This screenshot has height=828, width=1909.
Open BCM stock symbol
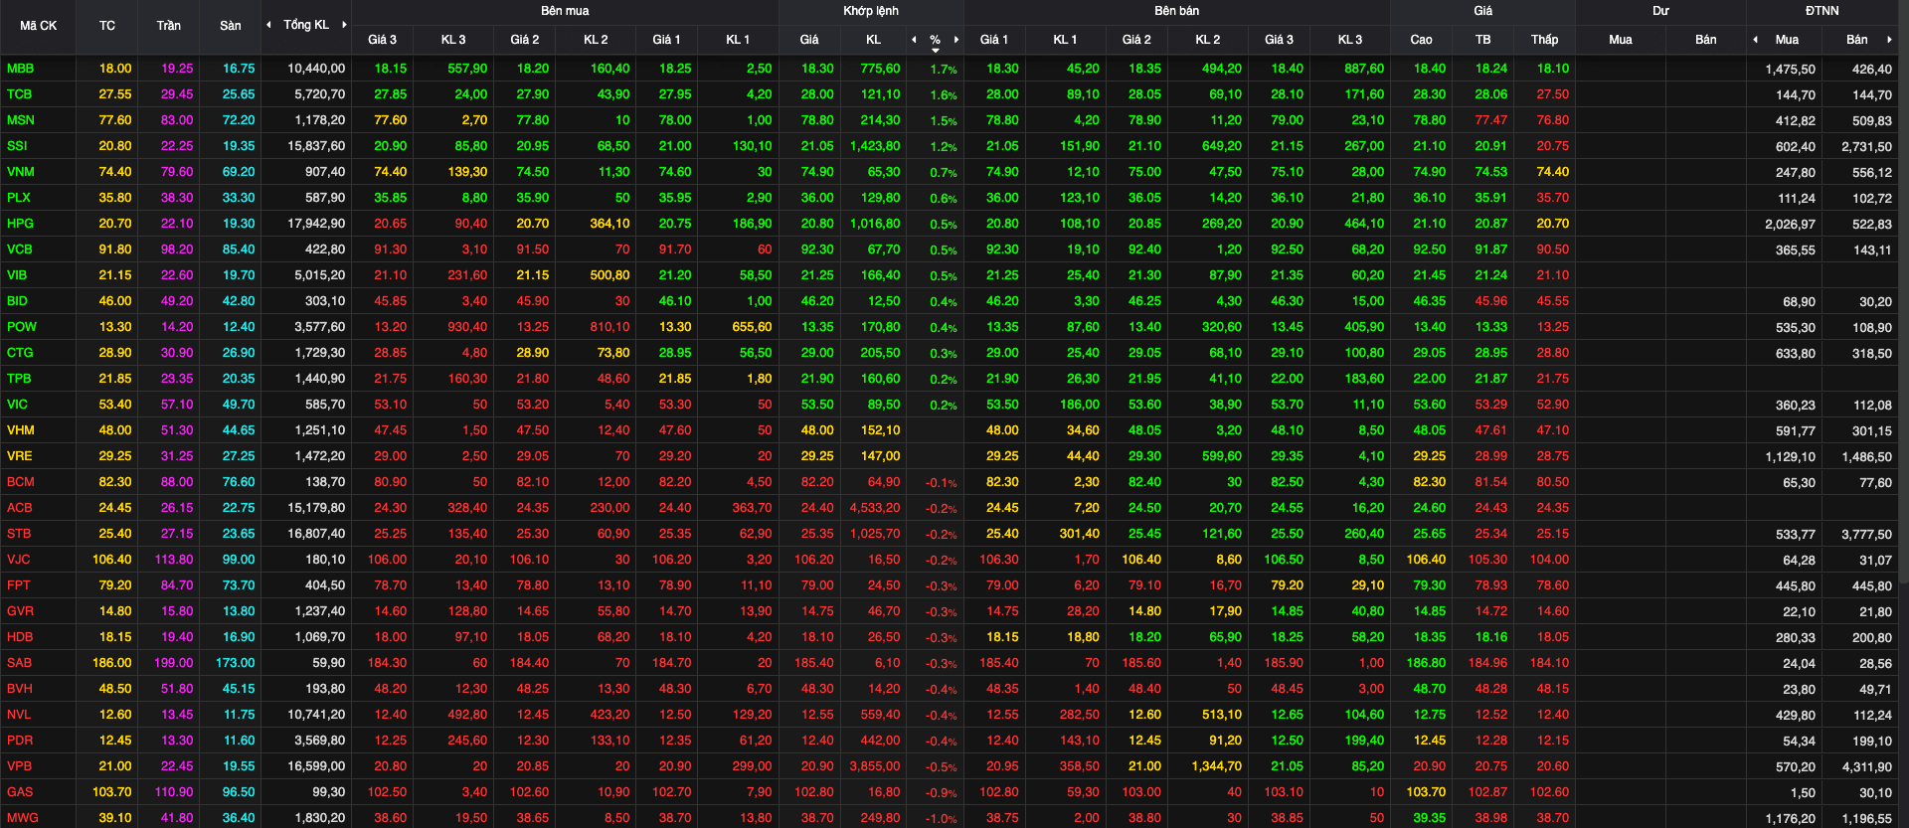20,482
